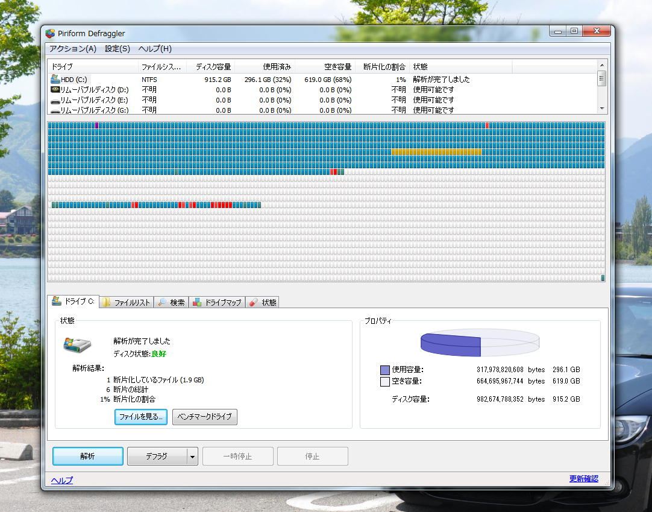Click the 619.0 GB (68%) free cell
Viewport: 652px width, 512px height.
[328, 80]
